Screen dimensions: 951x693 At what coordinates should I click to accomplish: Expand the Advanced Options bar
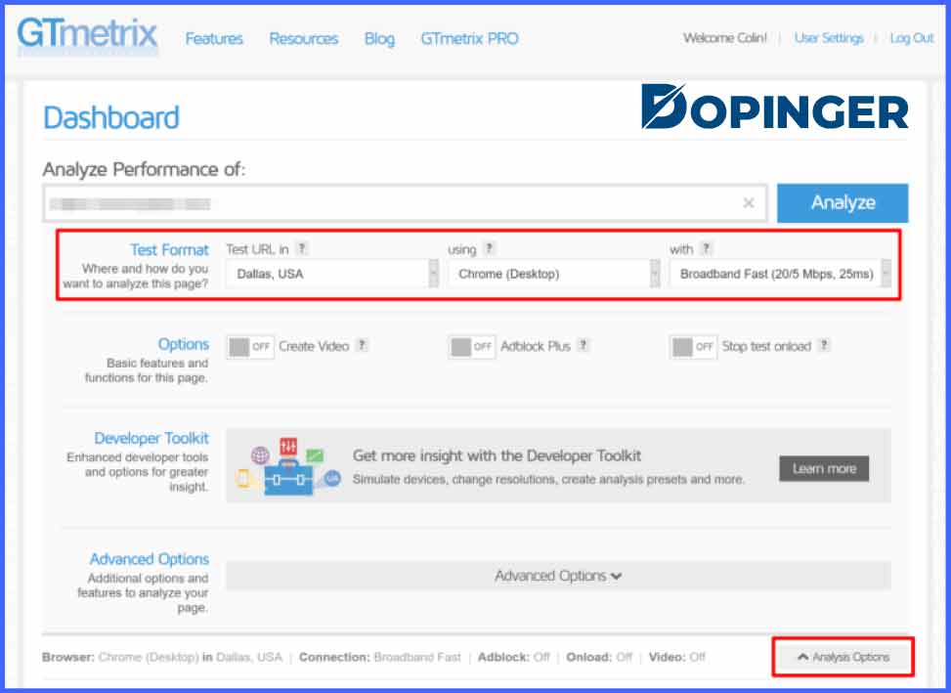[559, 576]
